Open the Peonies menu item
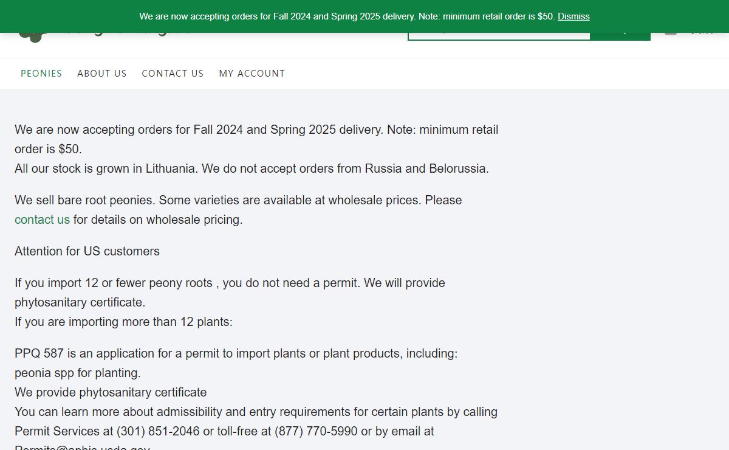The height and width of the screenshot is (450, 729). [41, 74]
